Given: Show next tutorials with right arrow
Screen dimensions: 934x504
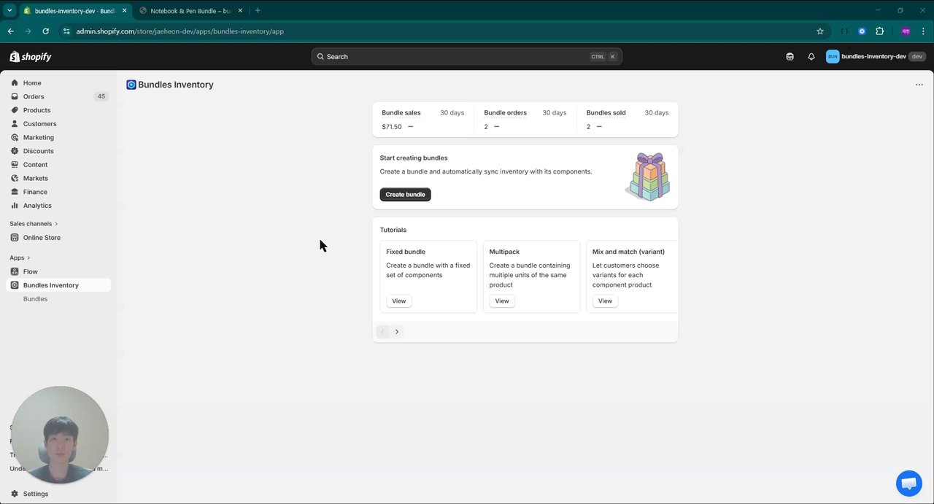Looking at the screenshot, I should click(x=397, y=332).
